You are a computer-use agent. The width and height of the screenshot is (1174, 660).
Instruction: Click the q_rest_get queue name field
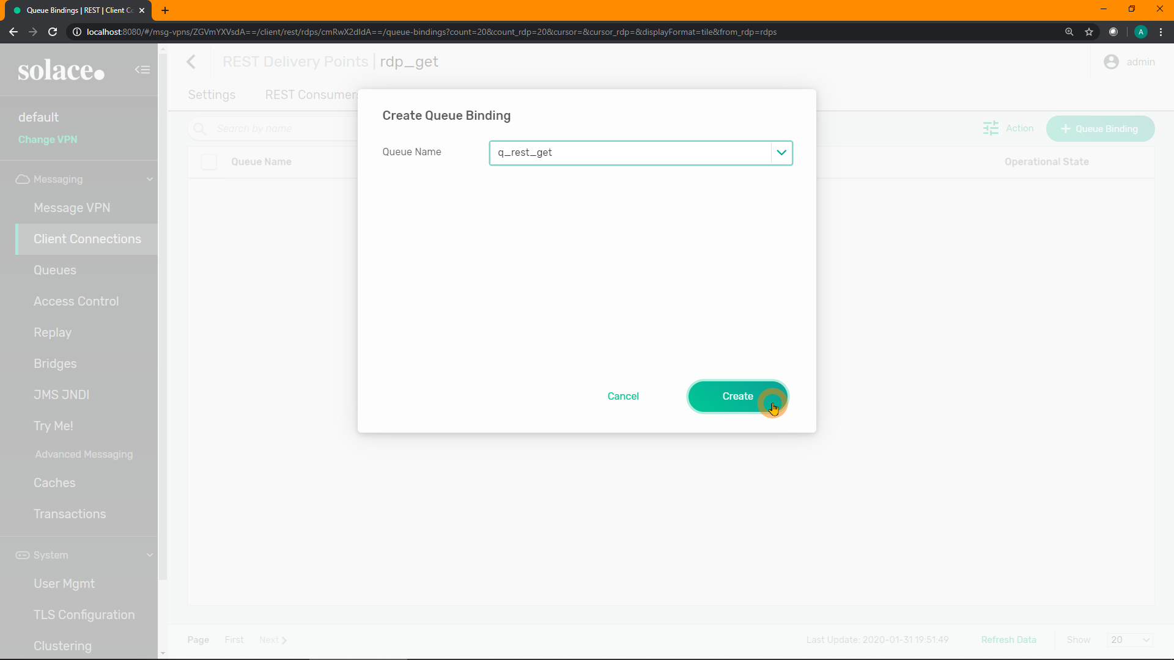pos(630,153)
